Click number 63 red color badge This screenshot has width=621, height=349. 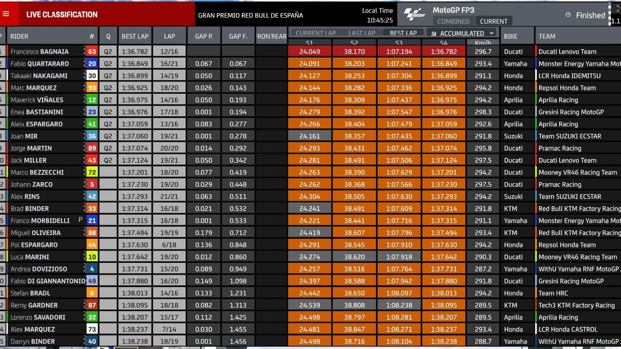pyautogui.click(x=92, y=51)
